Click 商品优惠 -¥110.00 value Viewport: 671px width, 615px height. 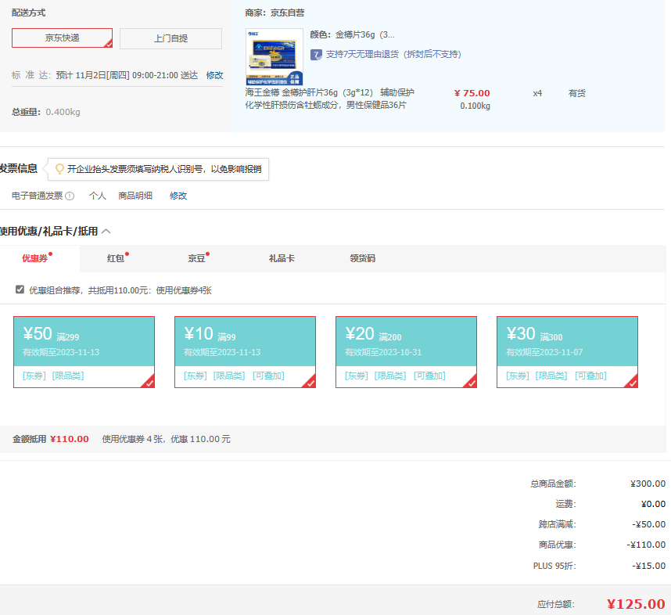(x=646, y=545)
